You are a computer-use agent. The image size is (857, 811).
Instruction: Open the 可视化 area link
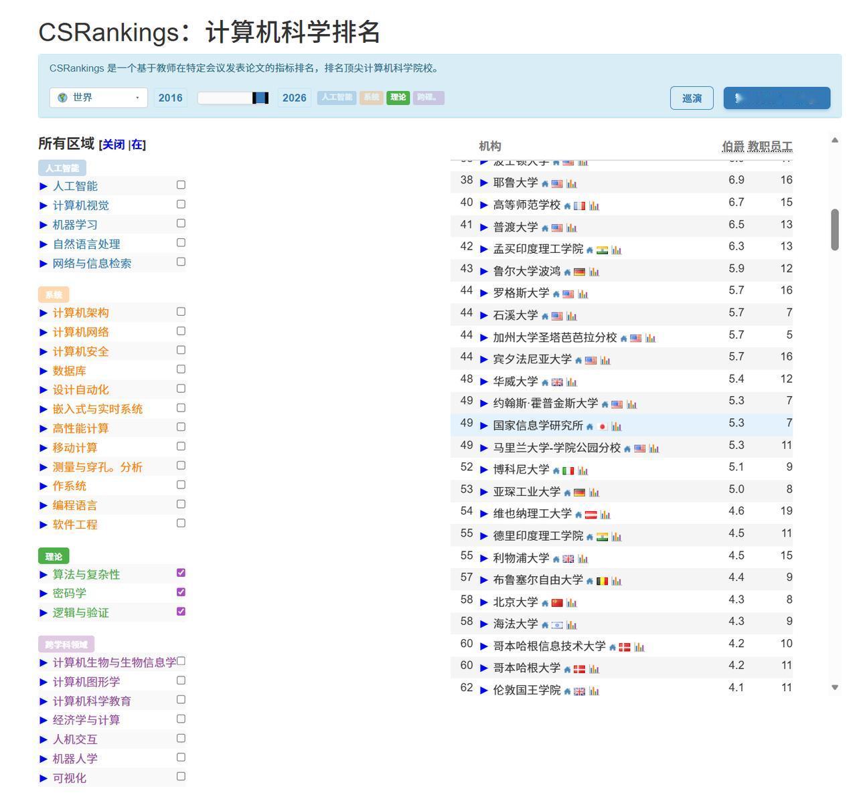pos(70,778)
